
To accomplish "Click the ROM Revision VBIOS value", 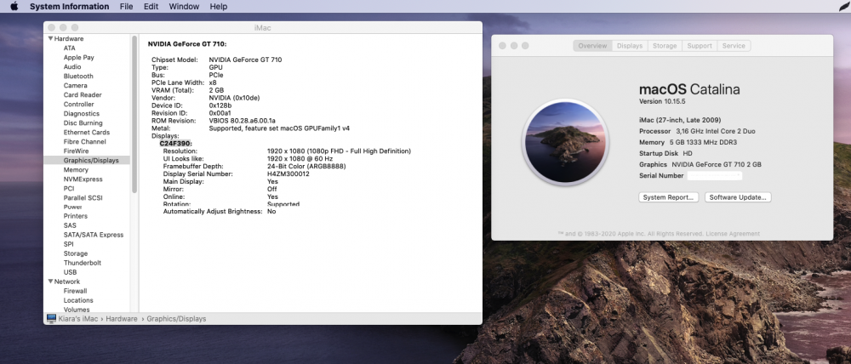I will (242, 121).
